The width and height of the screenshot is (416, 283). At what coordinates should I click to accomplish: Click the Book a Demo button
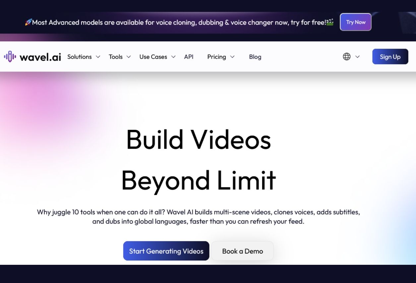click(242, 251)
